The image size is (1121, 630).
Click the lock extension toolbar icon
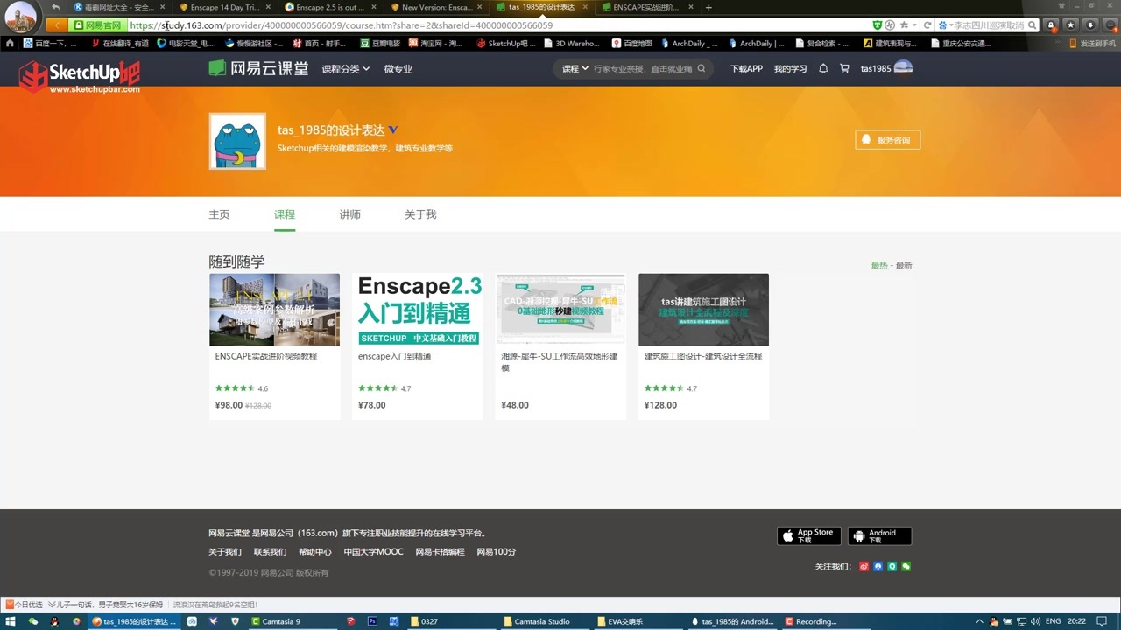[x=1052, y=25]
